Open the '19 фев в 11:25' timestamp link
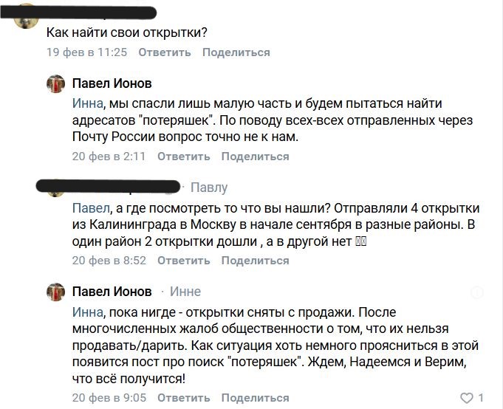This screenshot has width=503, height=409. point(87,52)
